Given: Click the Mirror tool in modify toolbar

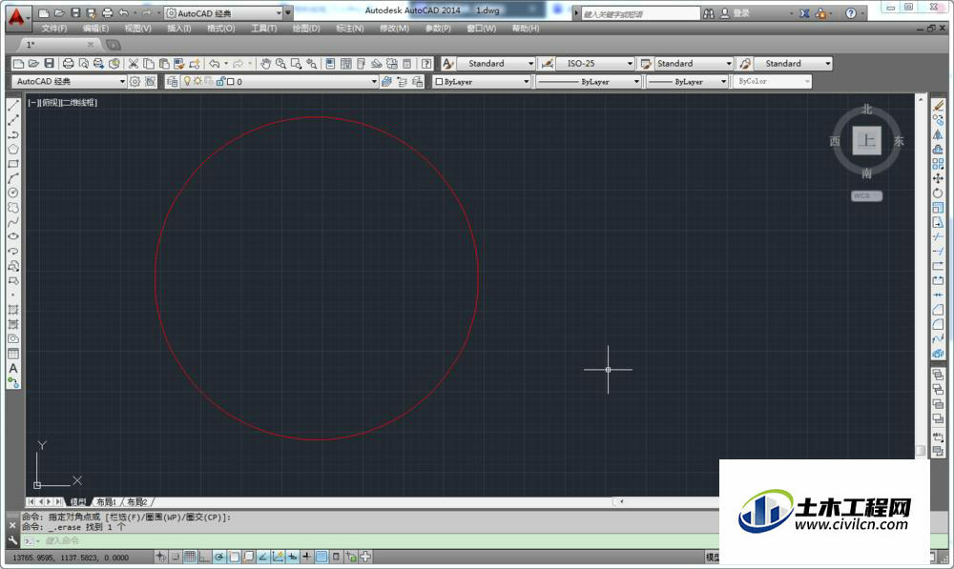Looking at the screenshot, I should pyautogui.click(x=938, y=135).
